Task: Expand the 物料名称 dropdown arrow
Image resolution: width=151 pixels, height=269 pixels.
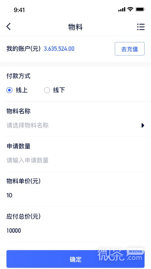Action: pyautogui.click(x=143, y=125)
